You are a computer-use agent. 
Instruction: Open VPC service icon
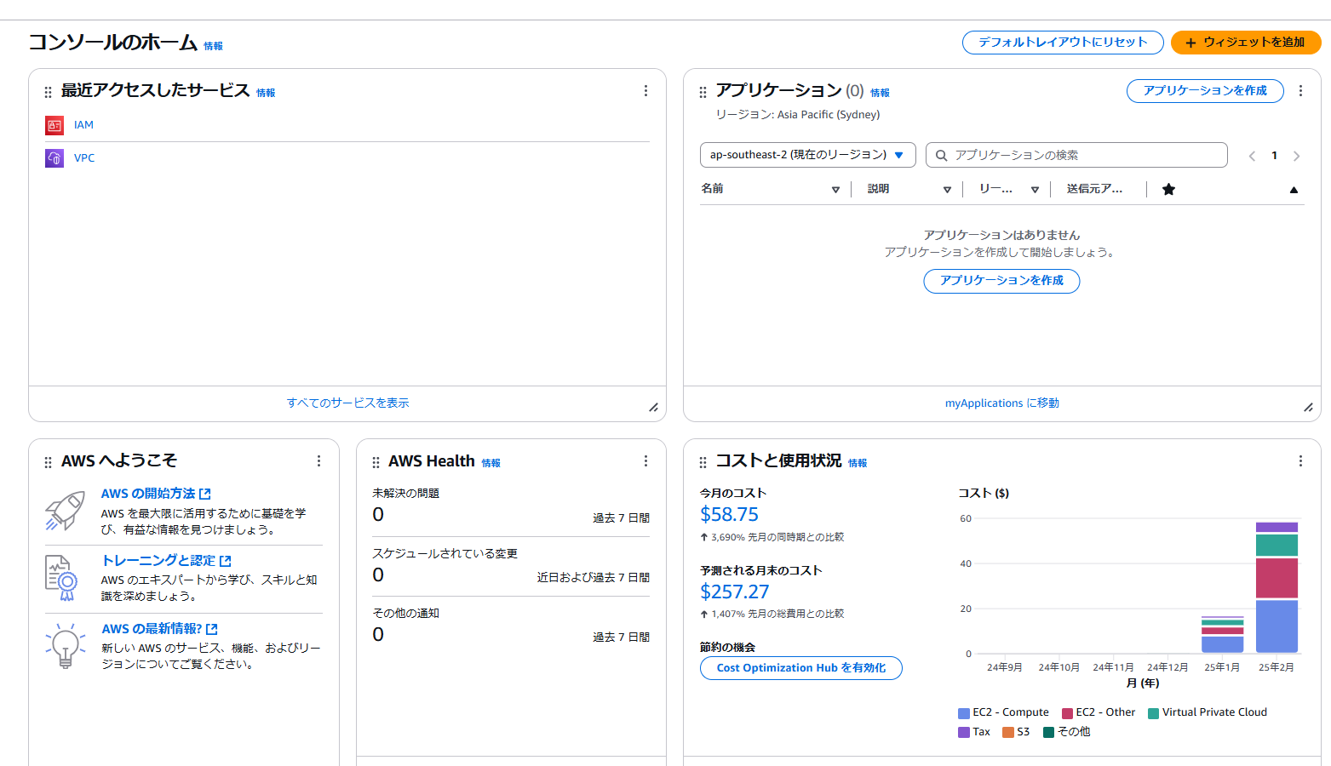55,158
